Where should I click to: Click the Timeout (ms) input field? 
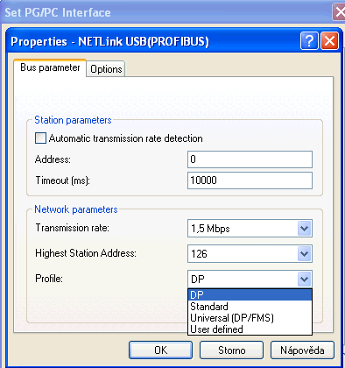(x=250, y=180)
